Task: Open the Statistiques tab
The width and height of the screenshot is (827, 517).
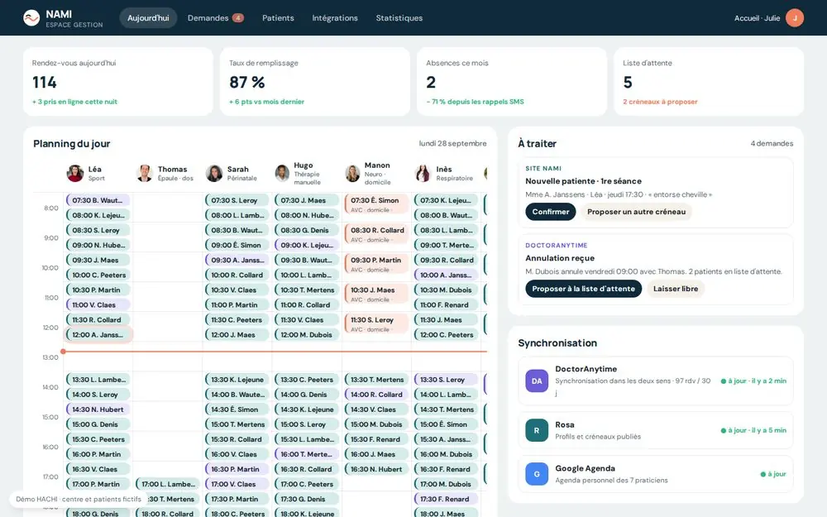Action: (x=399, y=18)
